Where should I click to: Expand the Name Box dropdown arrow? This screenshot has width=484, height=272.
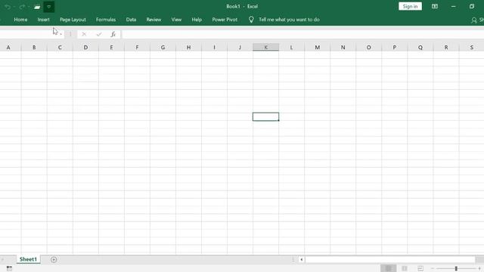[x=60, y=34]
